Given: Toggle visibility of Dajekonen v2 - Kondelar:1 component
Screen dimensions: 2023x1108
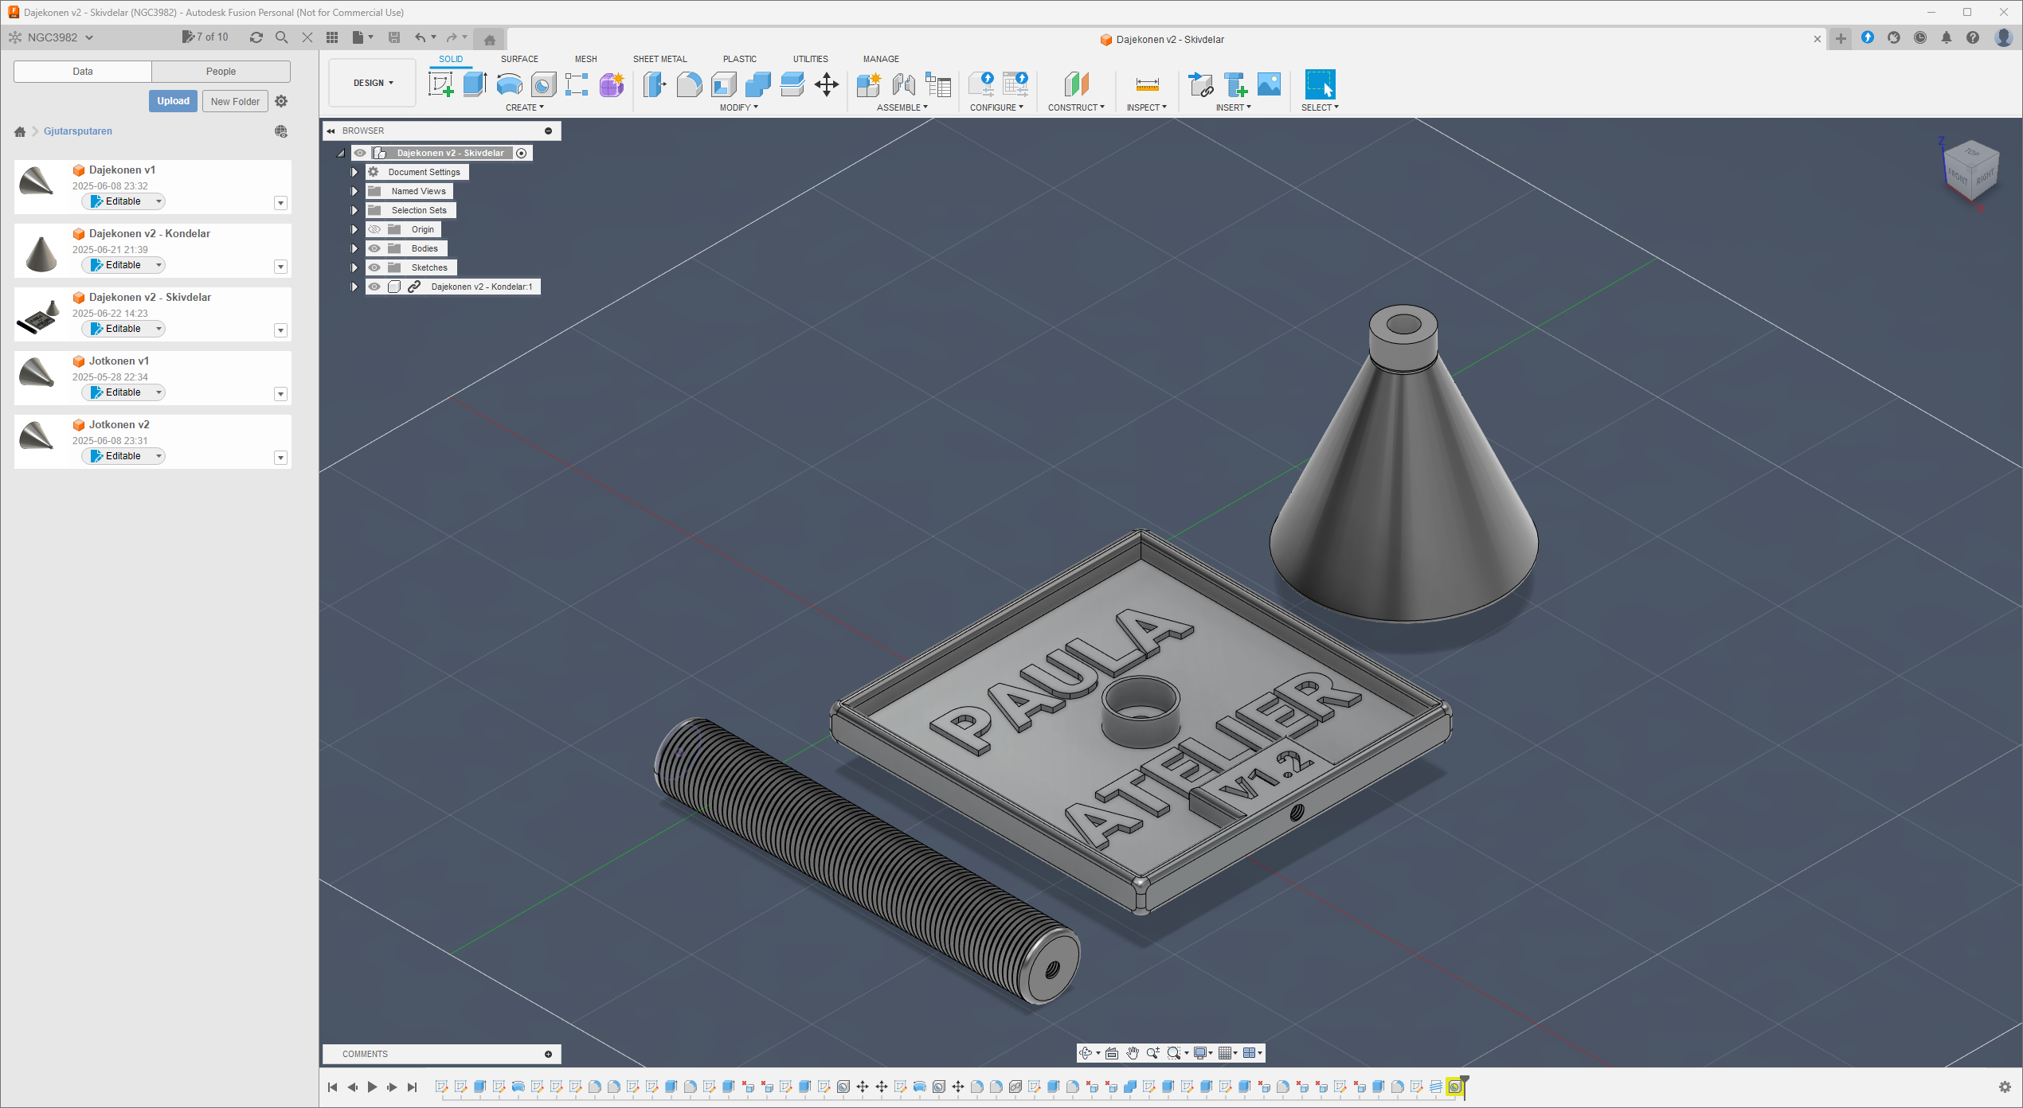Looking at the screenshot, I should tap(374, 287).
